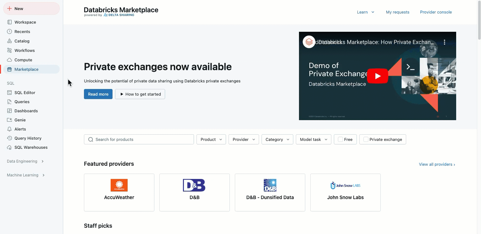Image resolution: width=481 pixels, height=234 pixels.
Task: Expand the Provider filter dropdown
Action: 244,139
